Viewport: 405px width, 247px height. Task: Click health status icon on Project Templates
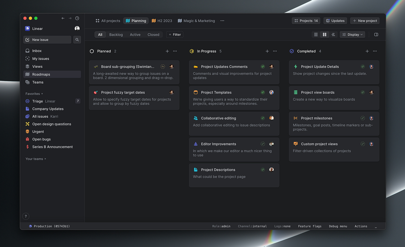263,93
